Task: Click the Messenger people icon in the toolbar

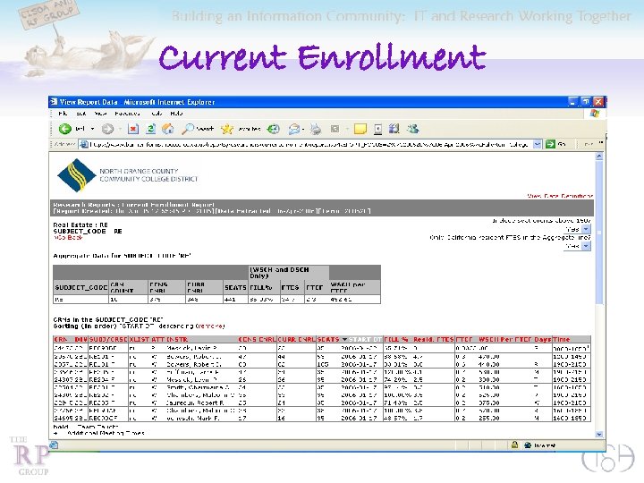Action: 412,129
